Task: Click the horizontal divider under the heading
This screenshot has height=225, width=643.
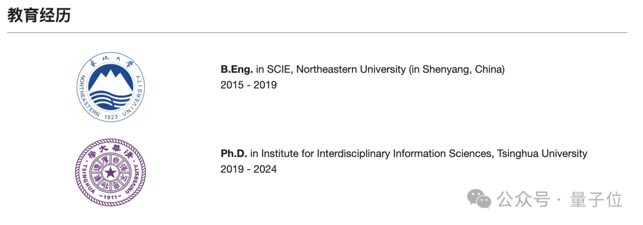Action: (317, 32)
